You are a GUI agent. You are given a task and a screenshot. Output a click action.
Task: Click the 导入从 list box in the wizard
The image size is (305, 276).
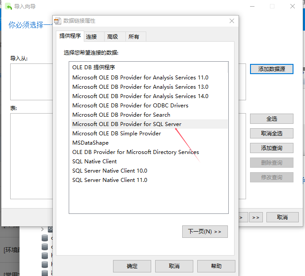[31, 82]
